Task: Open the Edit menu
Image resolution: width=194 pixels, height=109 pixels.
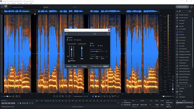Action: click(x=5, y=3)
